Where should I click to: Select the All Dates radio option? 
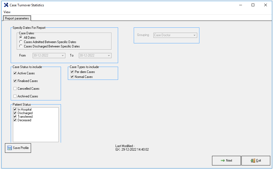[x=21, y=38]
